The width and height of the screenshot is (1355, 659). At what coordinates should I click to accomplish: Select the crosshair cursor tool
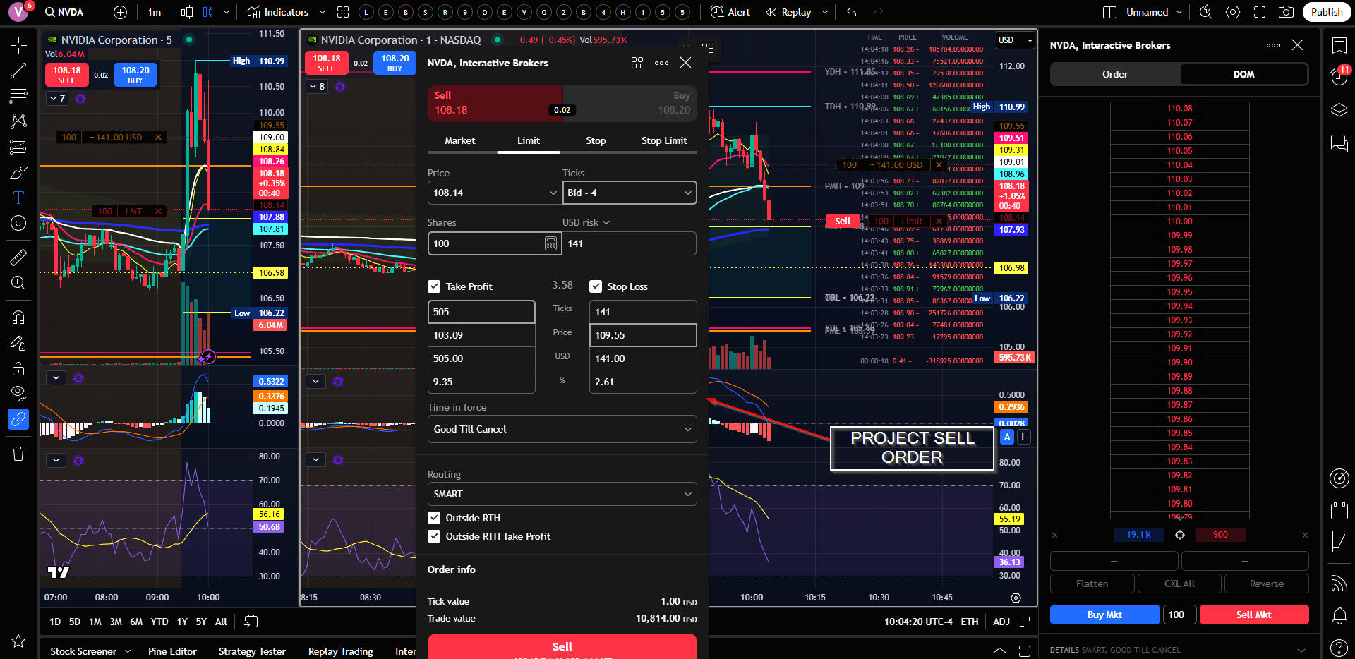(x=18, y=46)
